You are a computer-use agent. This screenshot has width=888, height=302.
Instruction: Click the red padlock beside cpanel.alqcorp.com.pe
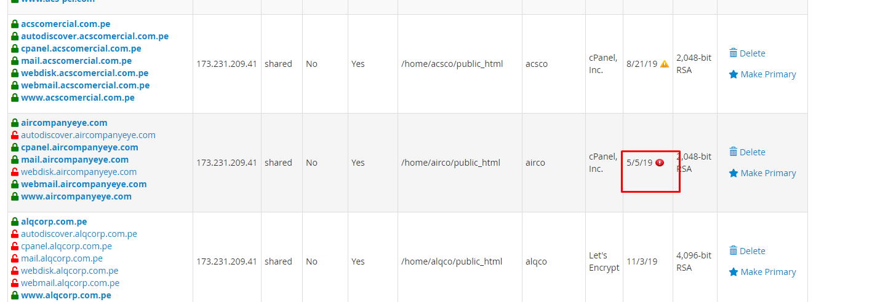[x=15, y=246]
